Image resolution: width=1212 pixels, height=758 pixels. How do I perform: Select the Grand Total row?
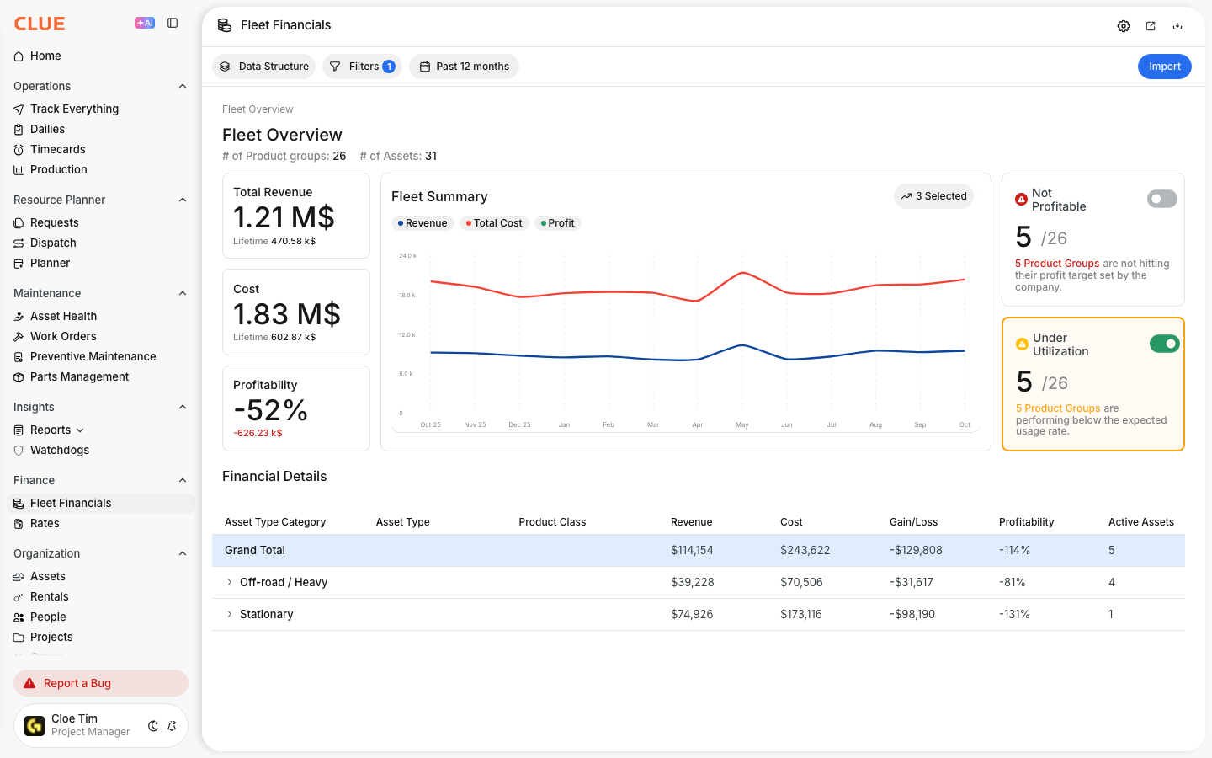[x=699, y=550]
